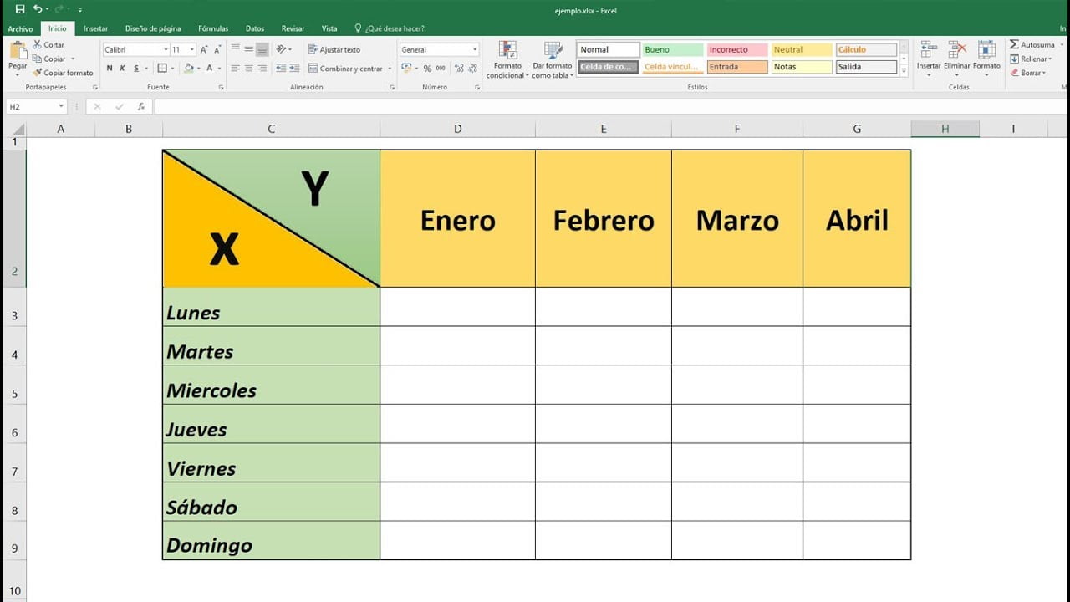
Task: Click the Insertar cells icon
Action: (x=929, y=49)
